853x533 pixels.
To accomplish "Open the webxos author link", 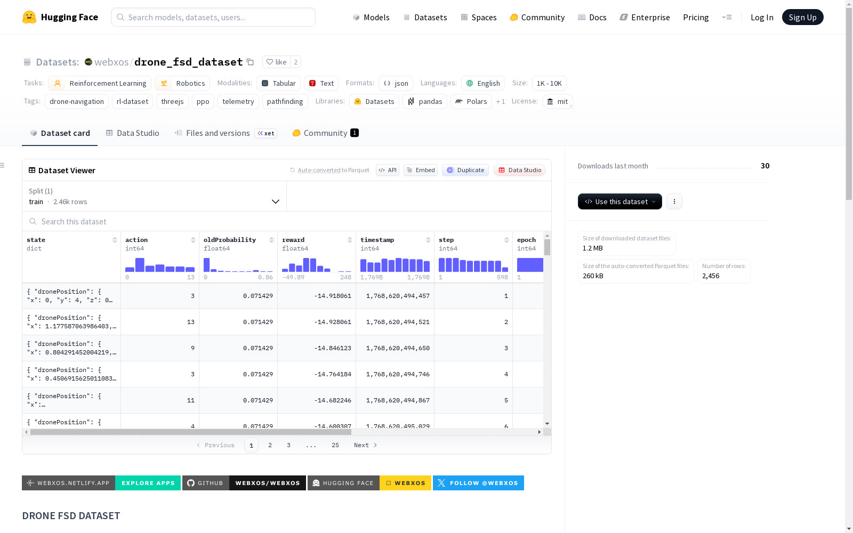I will pyautogui.click(x=111, y=62).
